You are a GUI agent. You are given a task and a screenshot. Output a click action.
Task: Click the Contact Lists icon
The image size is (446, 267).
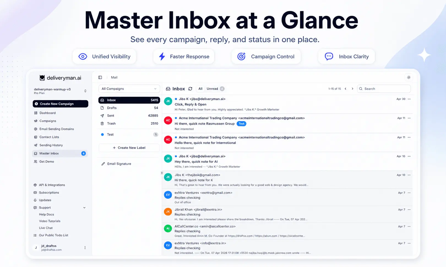pyautogui.click(x=36, y=137)
